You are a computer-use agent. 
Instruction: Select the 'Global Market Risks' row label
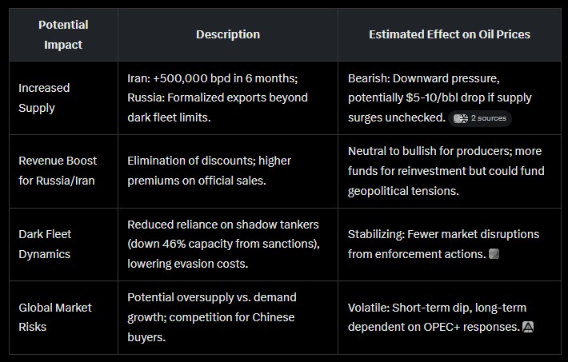(55, 317)
